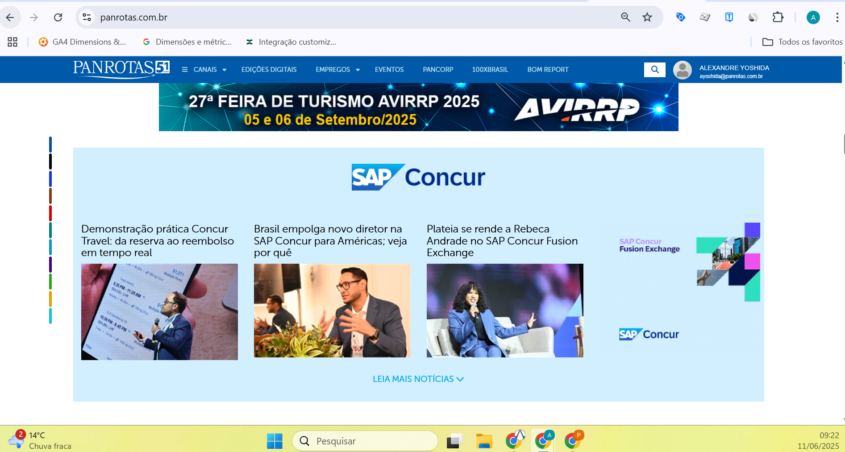Image resolution: width=845 pixels, height=452 pixels.
Task: Open Chrome three-dot menu
Action: click(x=837, y=17)
